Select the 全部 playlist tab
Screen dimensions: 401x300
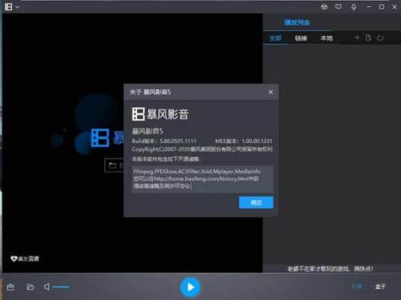(275, 38)
